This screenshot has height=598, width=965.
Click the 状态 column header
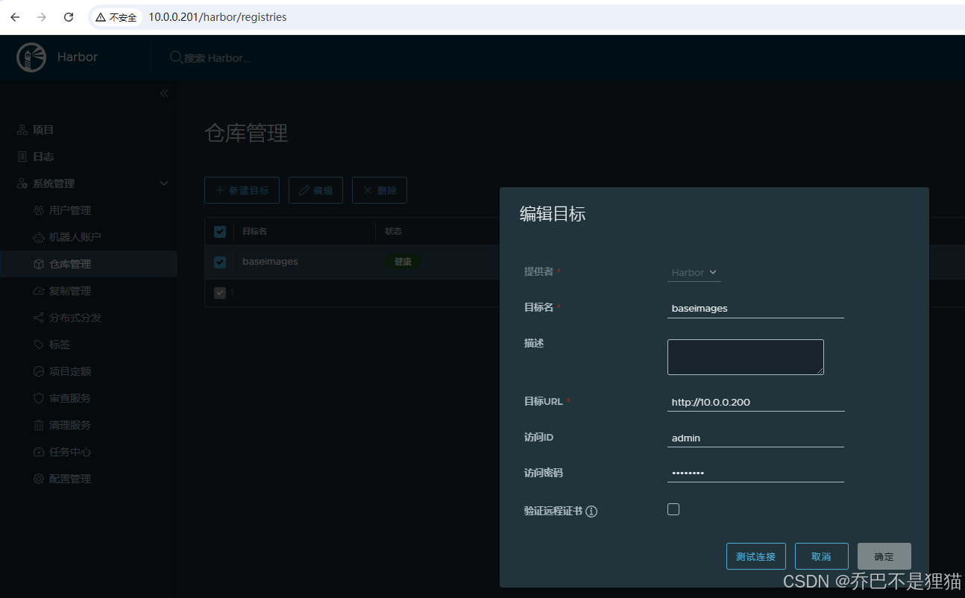click(x=393, y=232)
